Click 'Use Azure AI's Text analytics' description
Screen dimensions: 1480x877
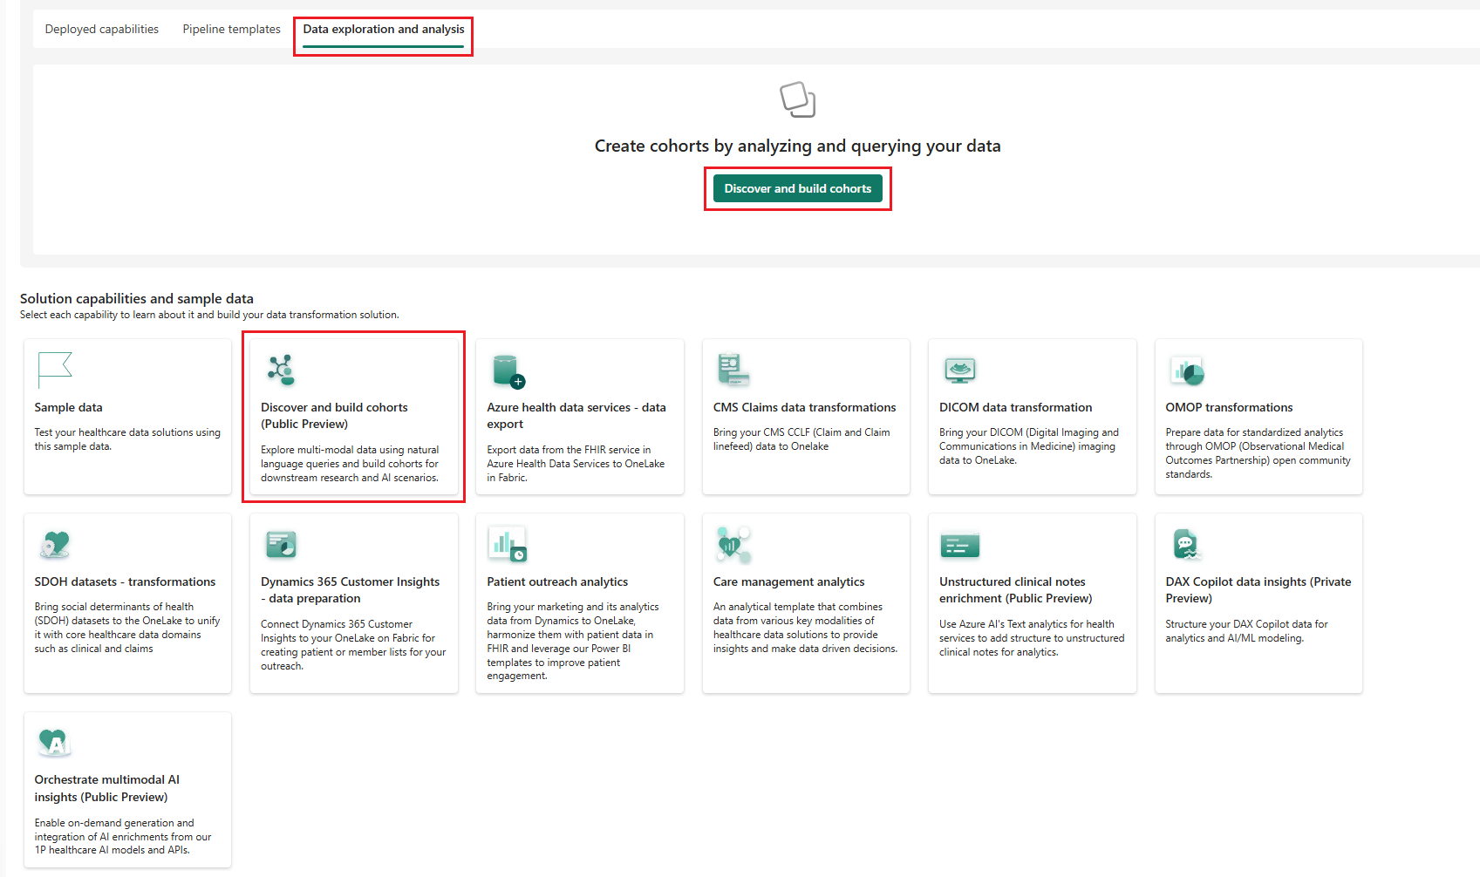(x=1032, y=638)
